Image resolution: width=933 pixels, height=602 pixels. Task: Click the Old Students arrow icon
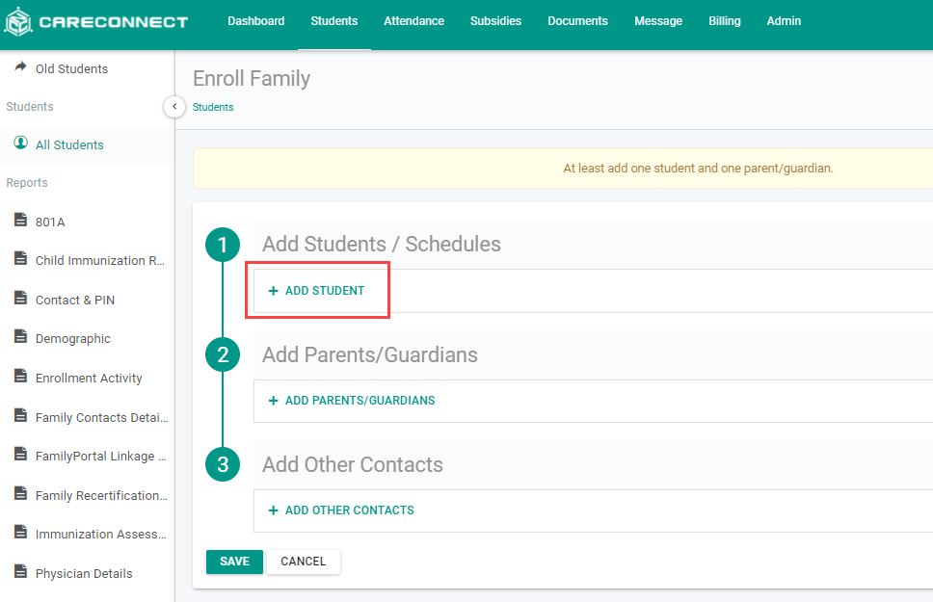20,67
